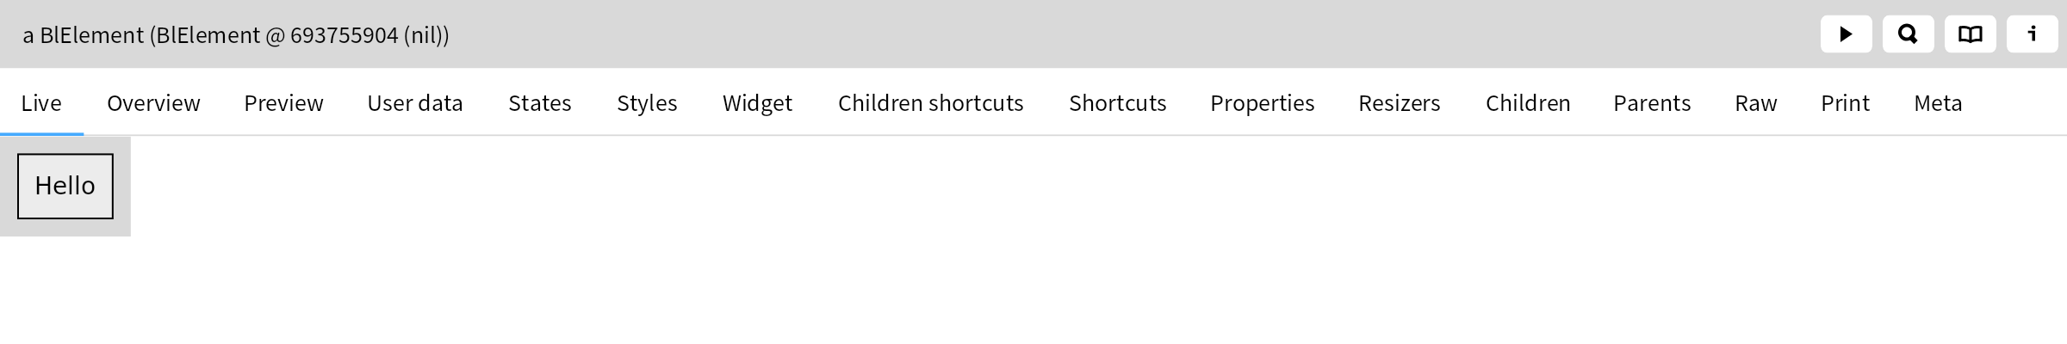Click the play triangle icon
2067x344 pixels.
tap(1846, 34)
